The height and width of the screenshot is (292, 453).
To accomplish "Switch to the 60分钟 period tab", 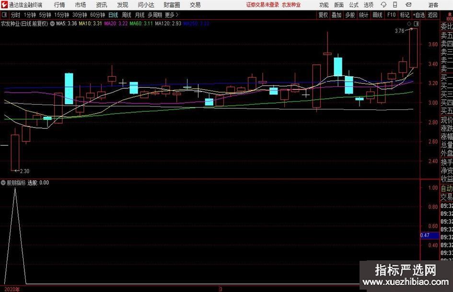I will [98, 15].
